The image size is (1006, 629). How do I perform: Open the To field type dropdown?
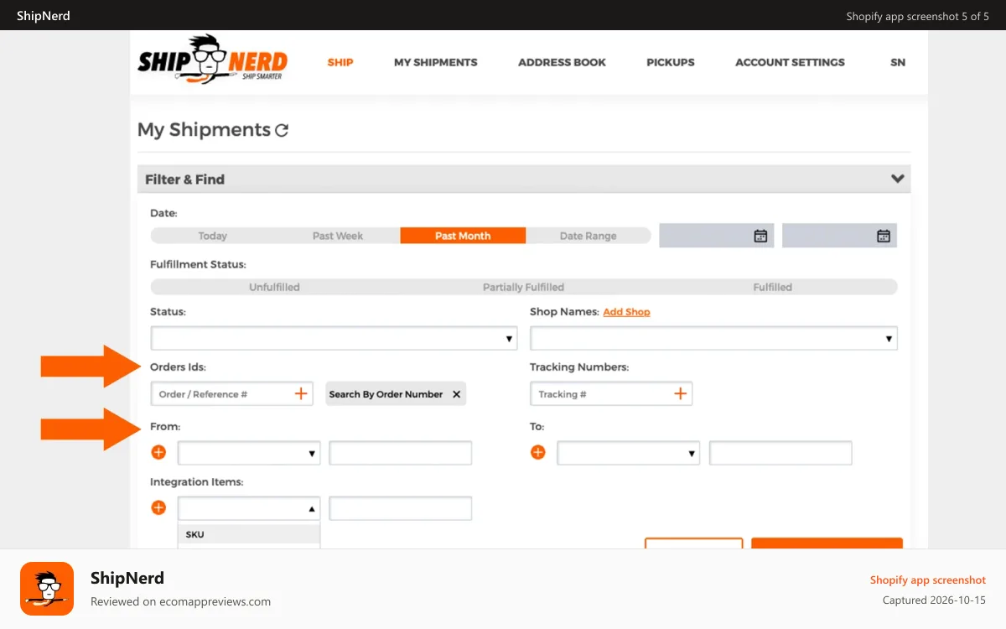629,453
